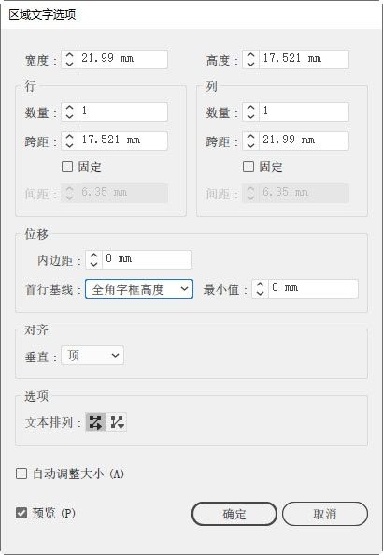Select horizontal text flow 文本排列 icon
Viewport: 383px width, 555px height.
pyautogui.click(x=95, y=422)
